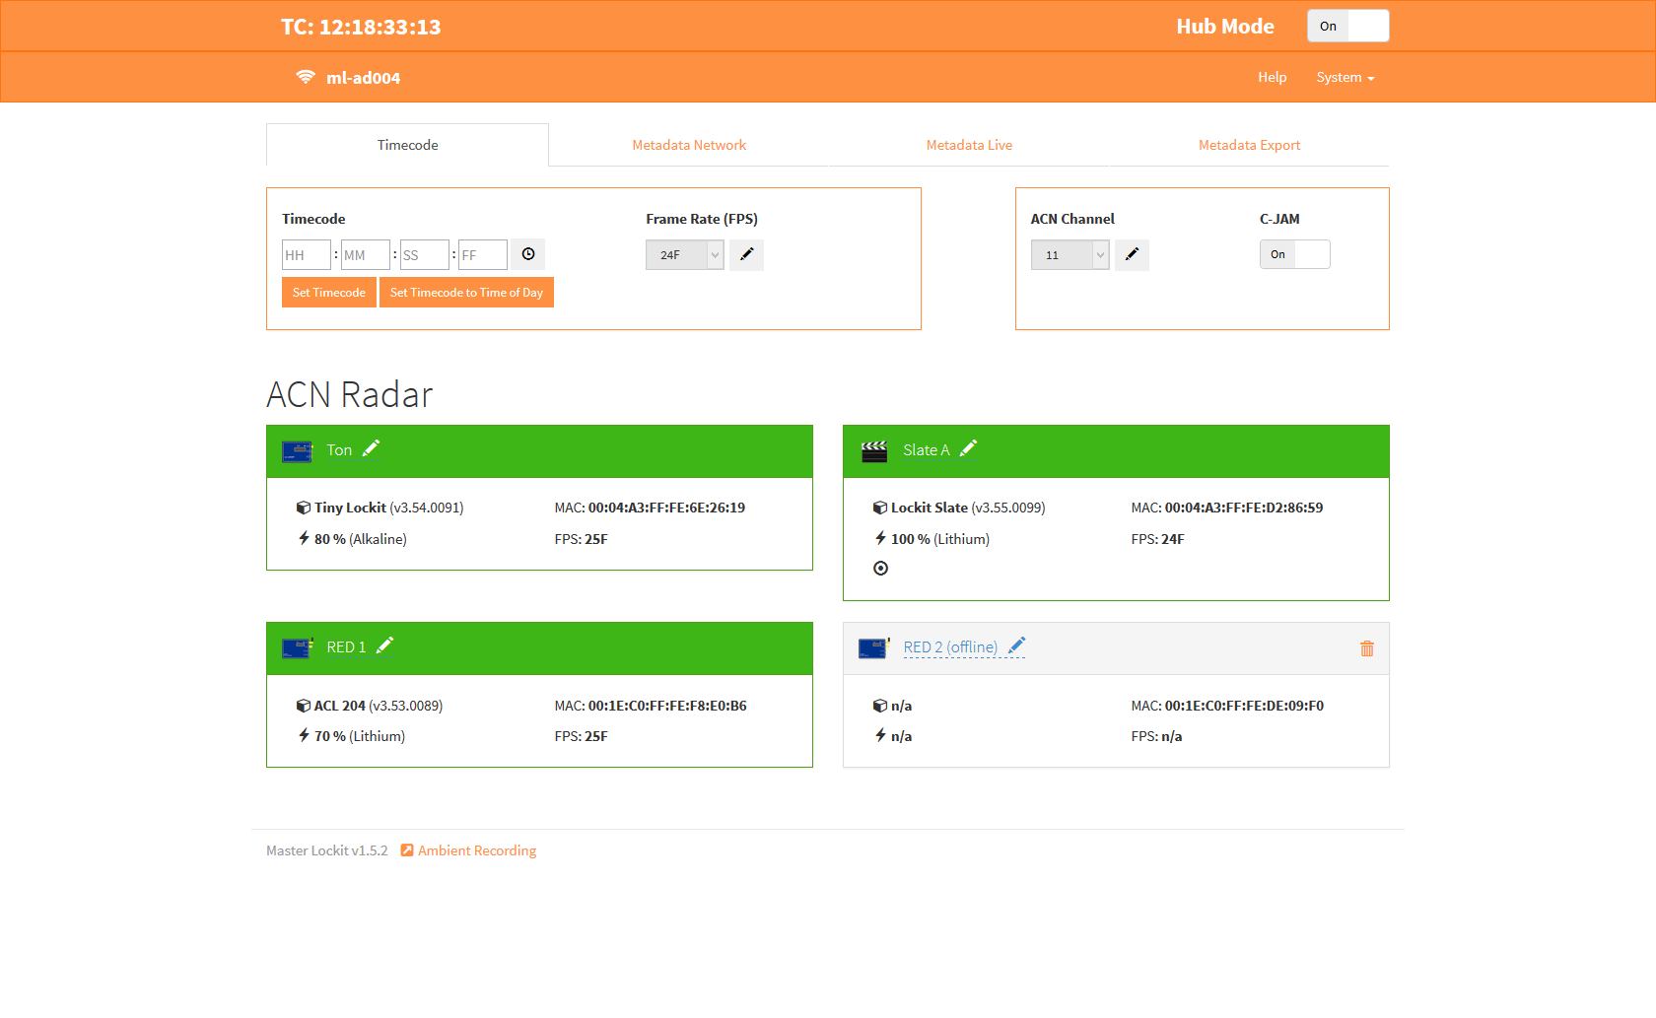The height and width of the screenshot is (1018, 1656).
Task: Click the pencil icon next to ACN Channel
Action: [x=1132, y=254]
